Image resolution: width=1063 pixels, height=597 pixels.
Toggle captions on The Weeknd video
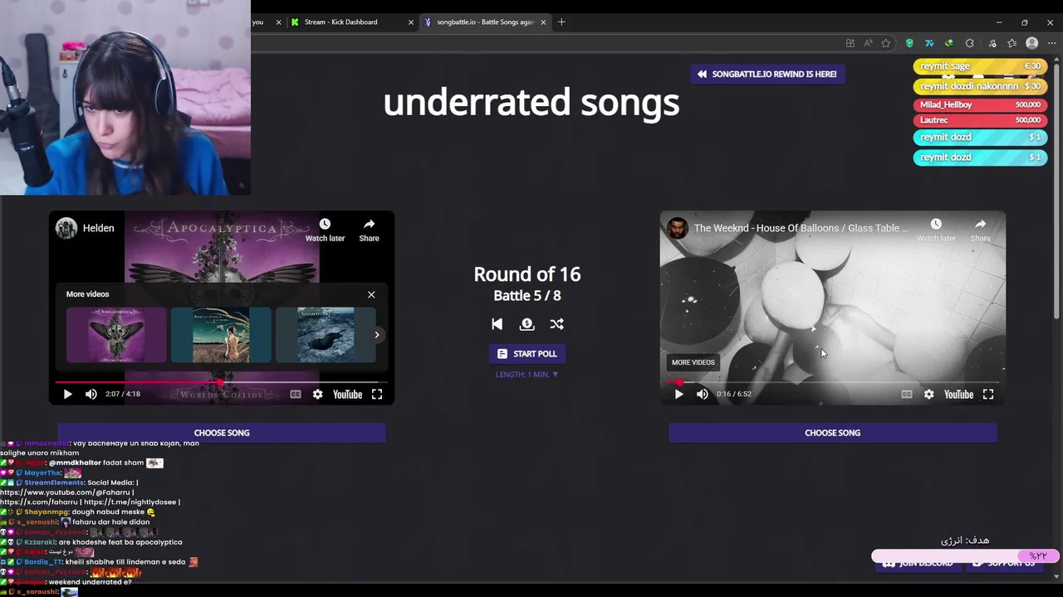[x=907, y=395]
